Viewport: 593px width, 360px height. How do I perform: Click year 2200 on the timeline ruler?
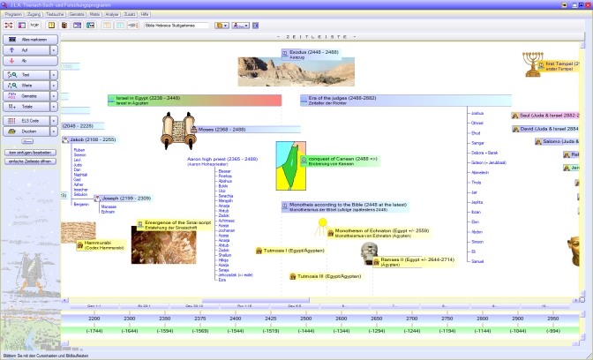tap(94, 319)
